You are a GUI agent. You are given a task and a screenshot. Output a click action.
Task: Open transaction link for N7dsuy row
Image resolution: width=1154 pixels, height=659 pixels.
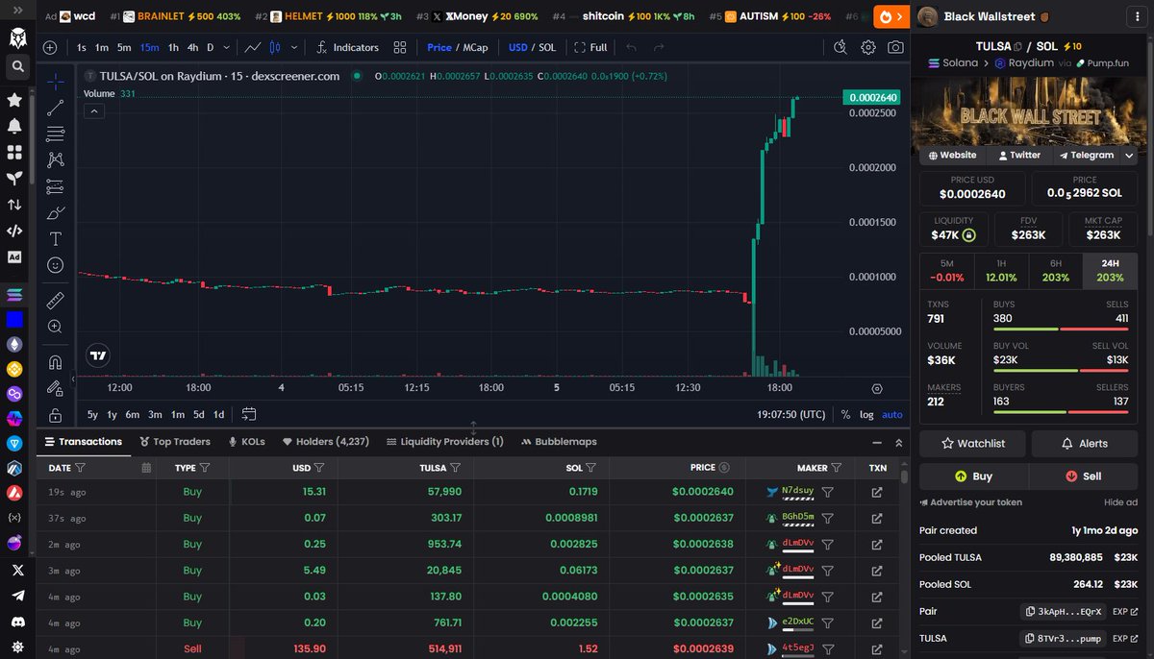click(x=877, y=492)
